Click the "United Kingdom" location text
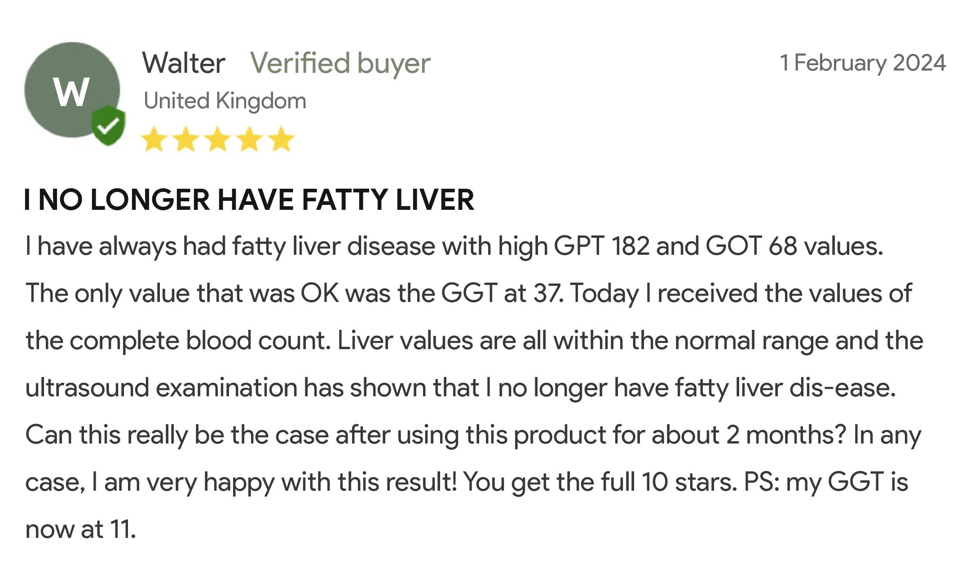970x581 pixels. 225,101
